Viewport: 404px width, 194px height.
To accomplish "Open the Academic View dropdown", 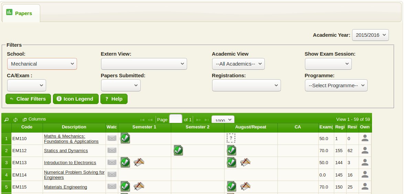I will pos(238,64).
